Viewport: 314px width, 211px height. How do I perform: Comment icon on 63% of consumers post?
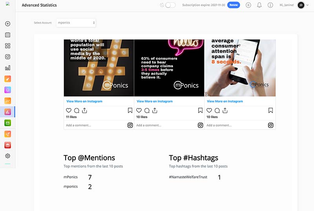147,110
